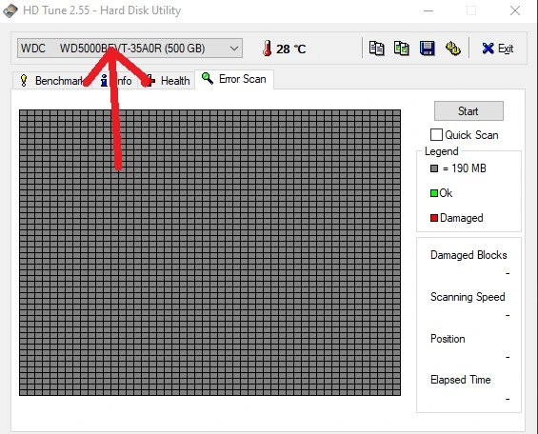
Task: Click the gray 190 MB legend swatch
Action: coord(434,168)
